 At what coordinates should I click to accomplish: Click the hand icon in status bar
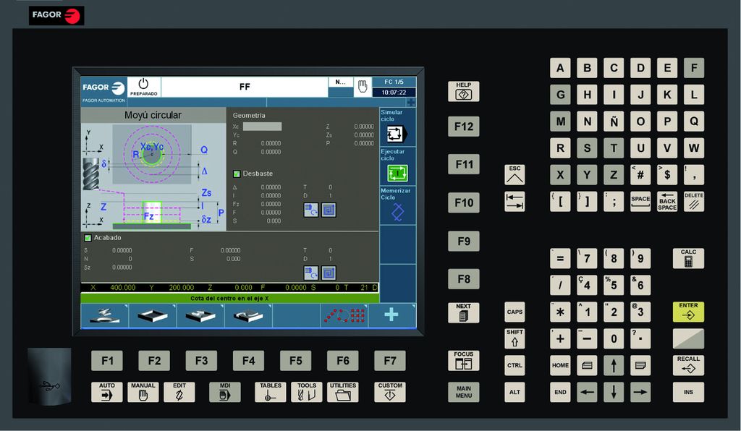coord(363,87)
